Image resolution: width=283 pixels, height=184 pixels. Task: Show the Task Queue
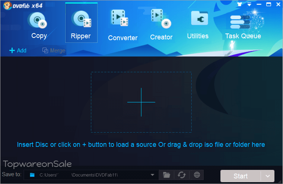(x=243, y=25)
